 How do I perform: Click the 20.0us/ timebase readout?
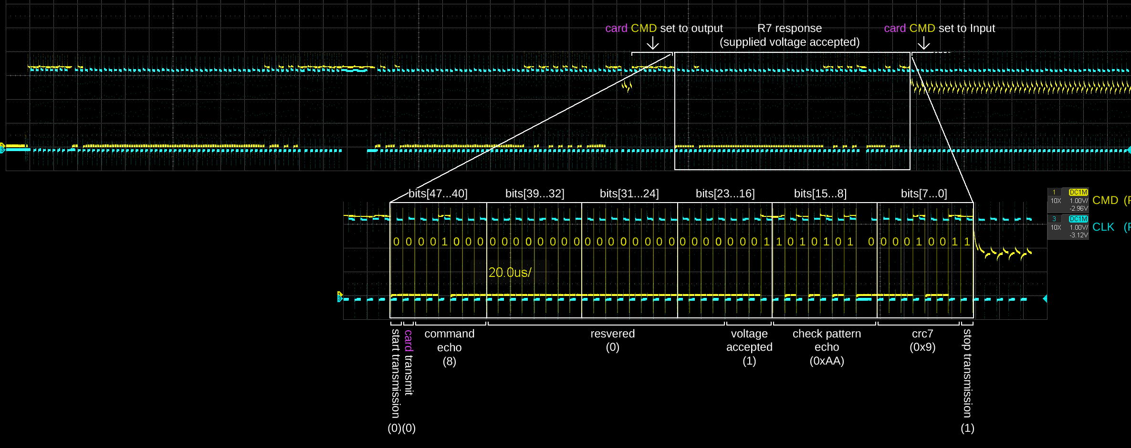click(x=510, y=273)
